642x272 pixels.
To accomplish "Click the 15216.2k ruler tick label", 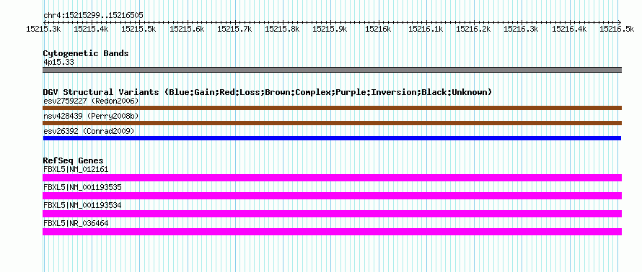I will click(x=474, y=29).
